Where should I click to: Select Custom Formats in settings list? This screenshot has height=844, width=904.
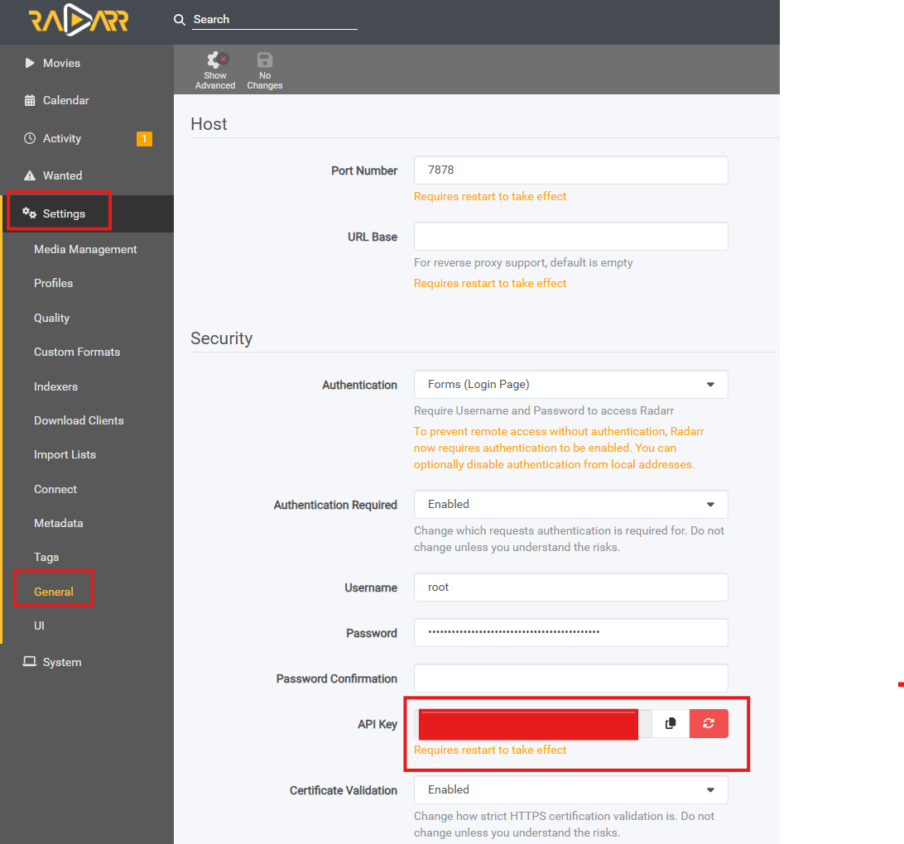click(x=77, y=352)
